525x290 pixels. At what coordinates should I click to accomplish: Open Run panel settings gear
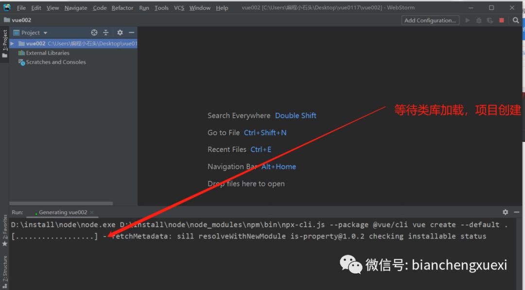[505, 212]
